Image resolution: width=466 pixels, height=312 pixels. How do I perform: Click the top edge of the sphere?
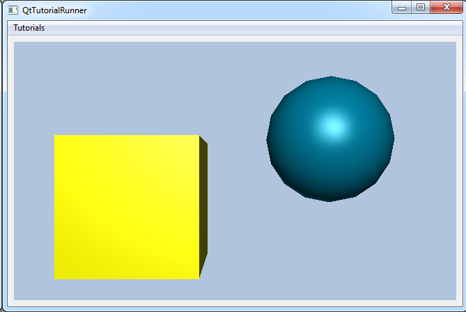point(331,79)
